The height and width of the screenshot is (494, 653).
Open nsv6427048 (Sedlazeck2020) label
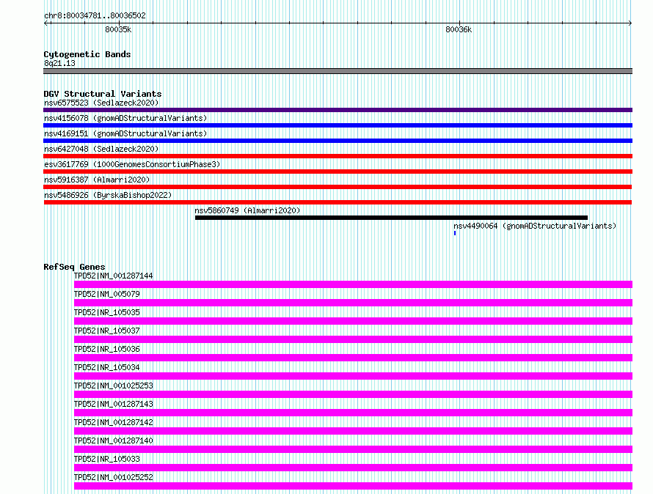tap(101, 149)
